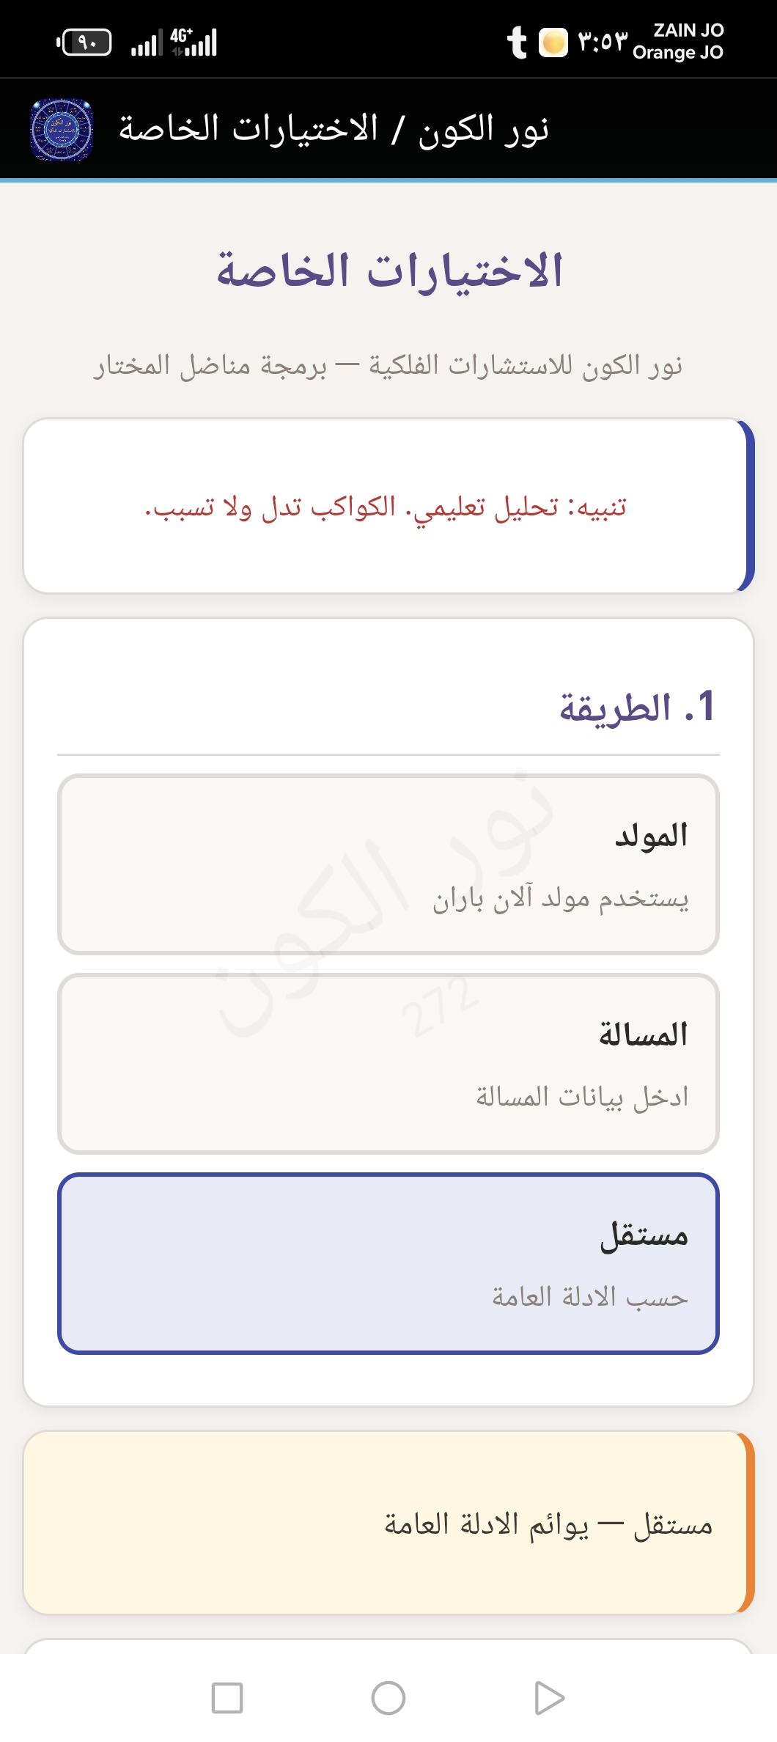Image resolution: width=777 pixels, height=1742 pixels.
Task: Tap the first signal bars icon beside battery
Action: click(x=146, y=43)
